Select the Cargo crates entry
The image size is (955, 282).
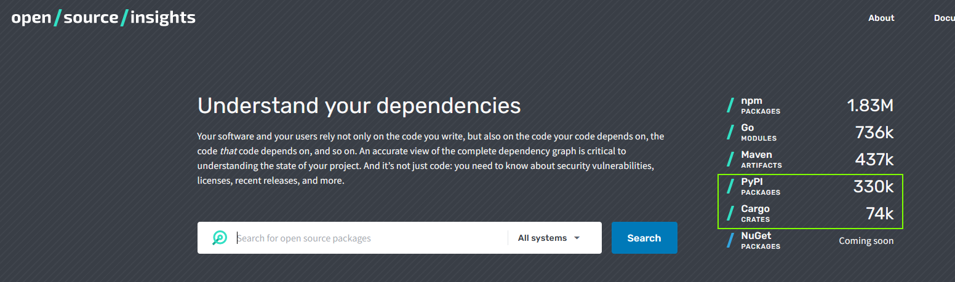tap(810, 214)
